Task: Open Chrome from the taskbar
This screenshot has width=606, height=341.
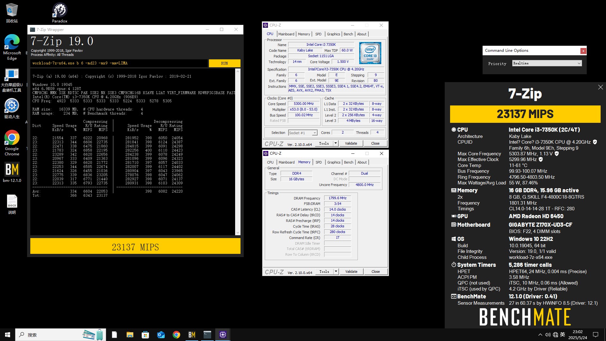Action: [176, 335]
